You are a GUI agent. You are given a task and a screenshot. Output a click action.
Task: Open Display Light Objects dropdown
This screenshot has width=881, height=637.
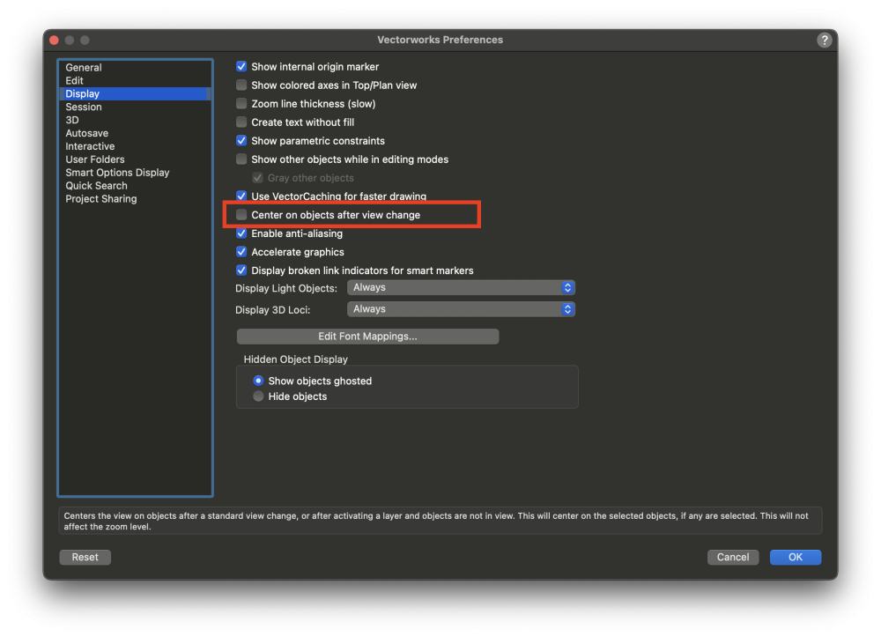(461, 288)
